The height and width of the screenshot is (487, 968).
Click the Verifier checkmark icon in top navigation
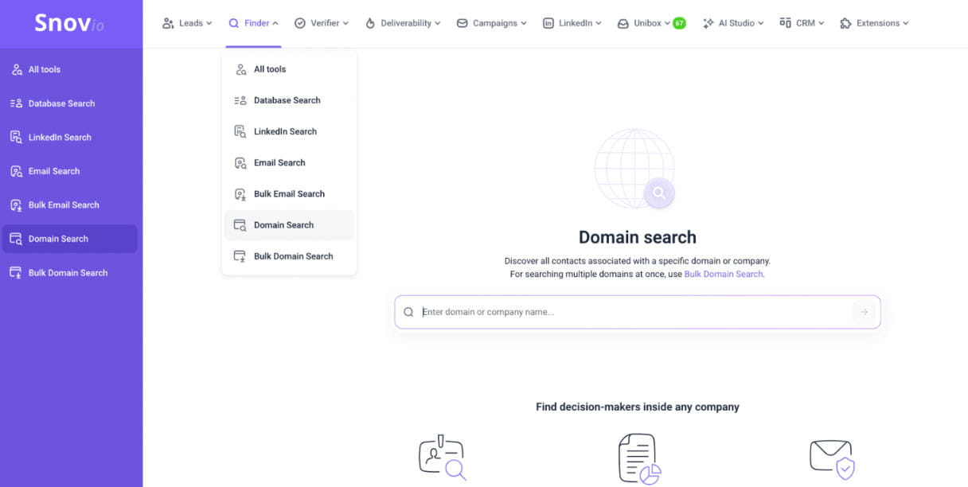point(300,23)
